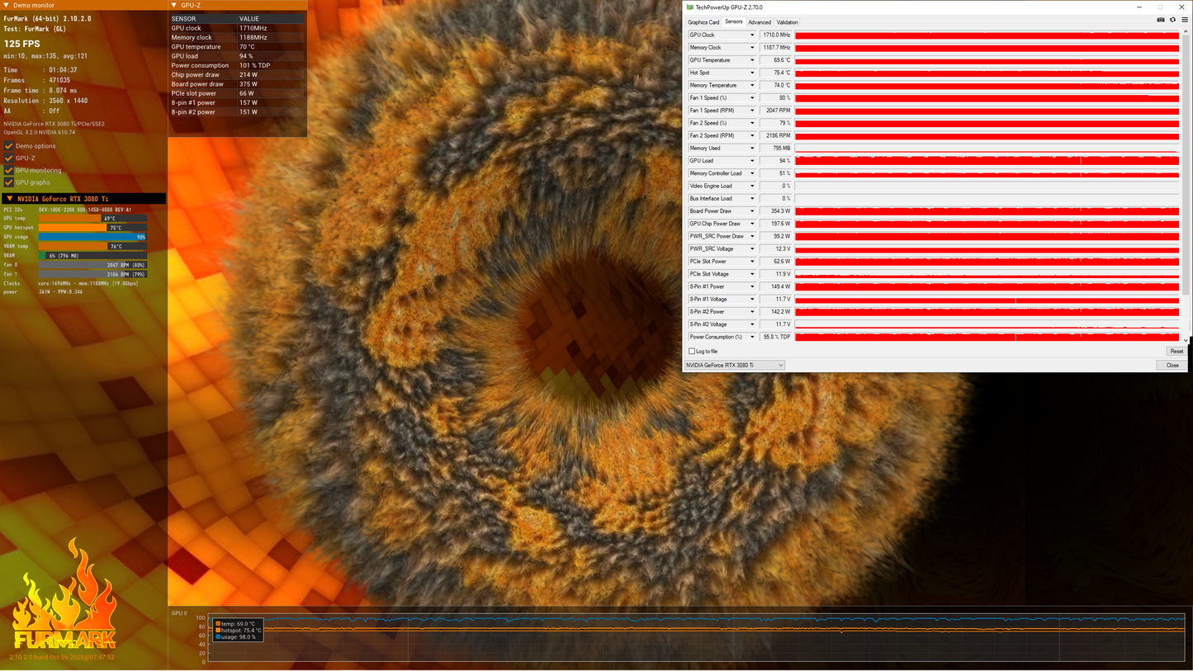This screenshot has width=1193, height=671.
Task: Collapse the Demo monitor panel triangle
Action: pyautogui.click(x=7, y=5)
